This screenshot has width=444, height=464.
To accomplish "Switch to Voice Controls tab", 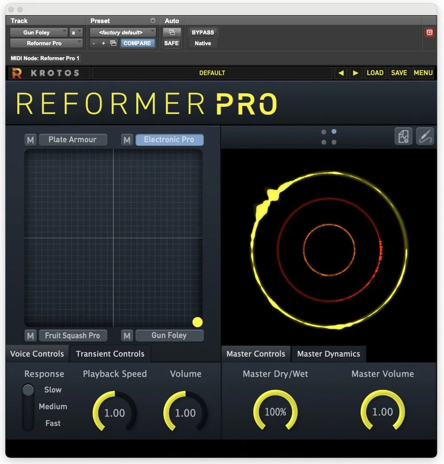I will pyautogui.click(x=37, y=354).
